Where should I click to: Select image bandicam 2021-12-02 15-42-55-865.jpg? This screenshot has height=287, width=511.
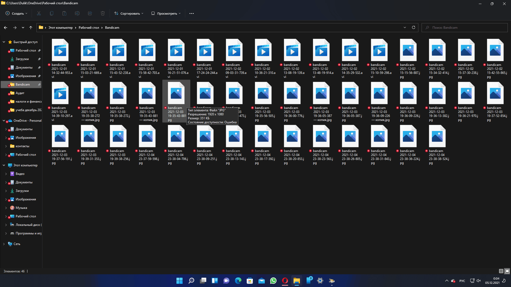[495, 58]
